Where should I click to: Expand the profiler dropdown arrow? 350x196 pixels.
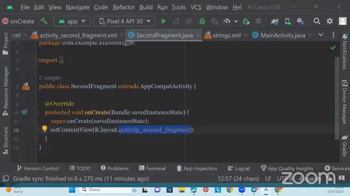(236, 22)
